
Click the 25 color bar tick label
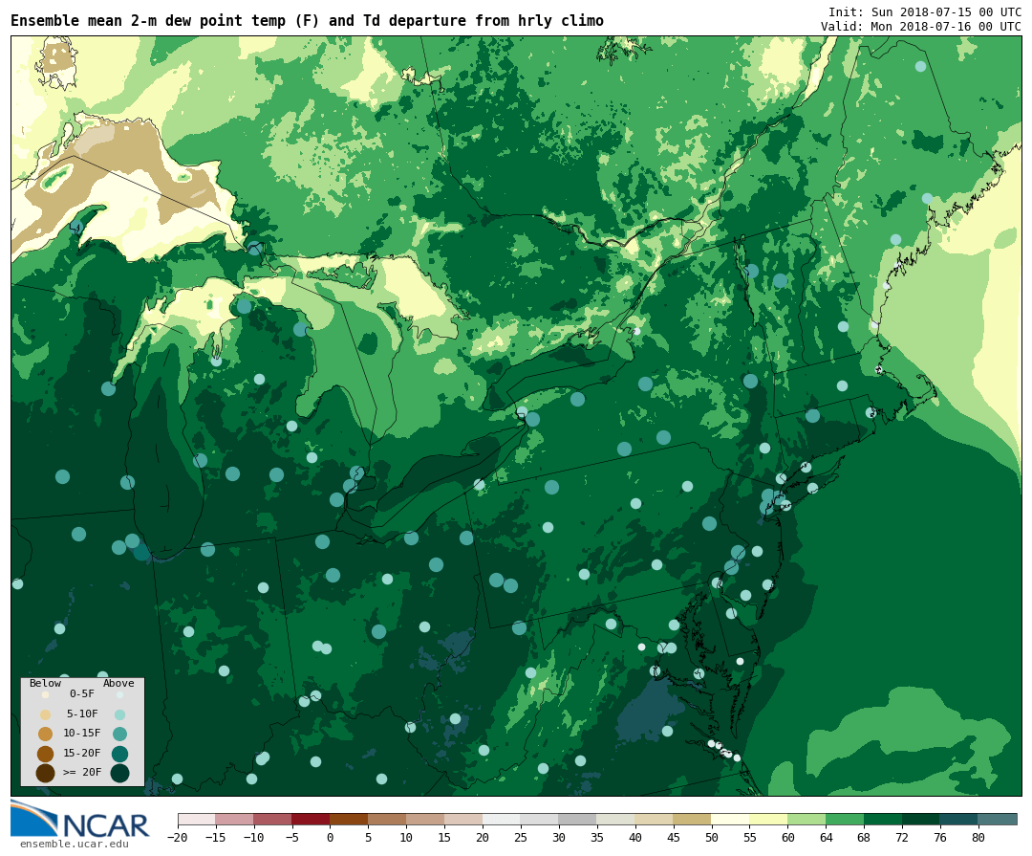521,838
